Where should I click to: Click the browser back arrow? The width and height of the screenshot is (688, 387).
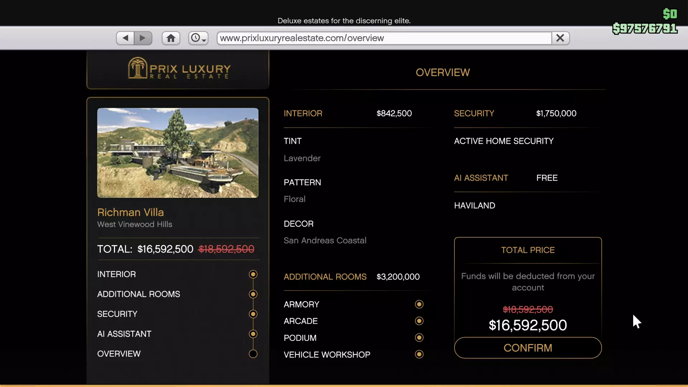[125, 38]
